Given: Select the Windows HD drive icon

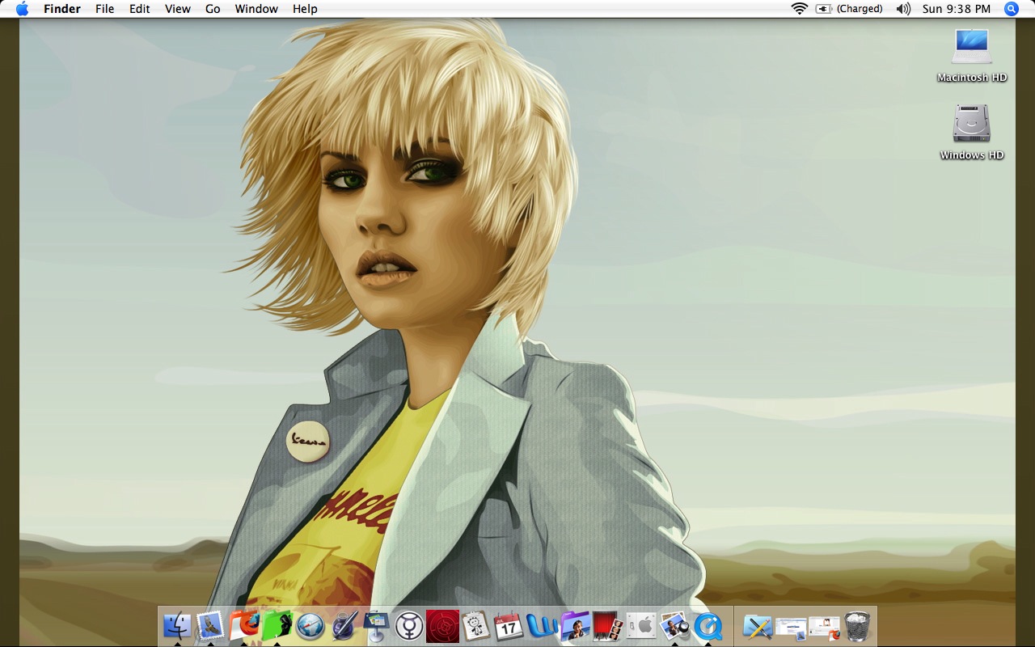Looking at the screenshot, I should pyautogui.click(x=972, y=133).
